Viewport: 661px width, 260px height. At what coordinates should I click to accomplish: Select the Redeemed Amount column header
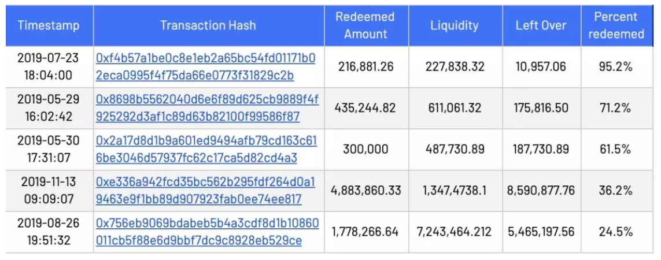[x=365, y=25]
